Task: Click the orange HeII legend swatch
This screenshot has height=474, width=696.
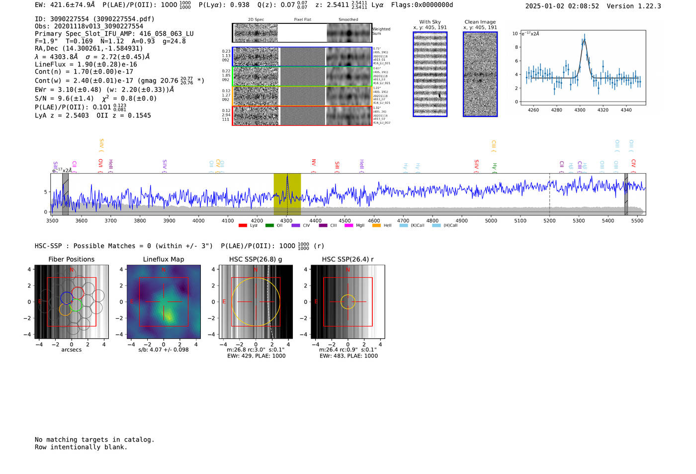Action: [x=376, y=225]
